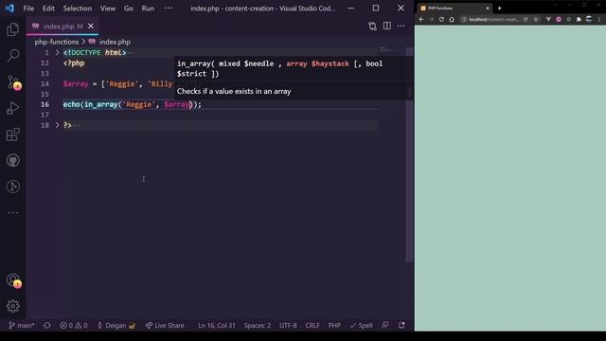Close the PHP Functions browser tab
This screenshot has height=341, width=606.
click(x=488, y=9)
